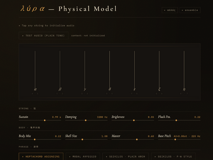This screenshot has height=160, width=213.
Task: Pluck the ζ string
Action: (x=159, y=70)
